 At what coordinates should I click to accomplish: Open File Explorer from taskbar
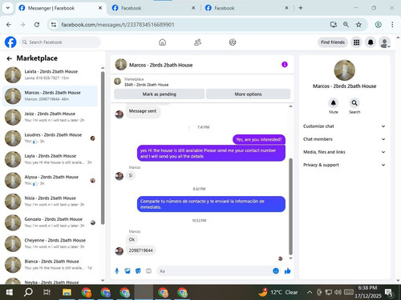click(x=67, y=292)
